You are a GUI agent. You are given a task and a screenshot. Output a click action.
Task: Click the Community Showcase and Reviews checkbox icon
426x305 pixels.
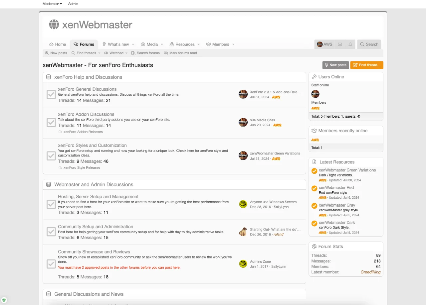click(51, 264)
